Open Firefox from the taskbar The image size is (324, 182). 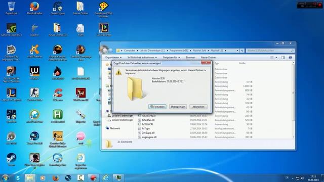coord(55,178)
